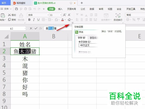Open a new document tab with plus
145x109 pixels.
(x=82, y=3)
